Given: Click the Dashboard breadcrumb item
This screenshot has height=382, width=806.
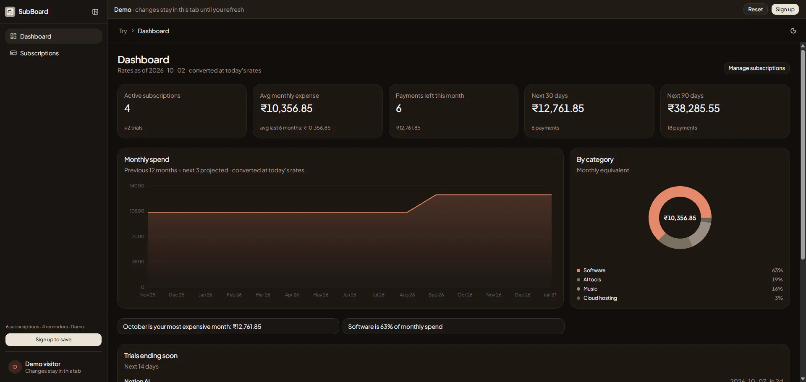Looking at the screenshot, I should (153, 31).
